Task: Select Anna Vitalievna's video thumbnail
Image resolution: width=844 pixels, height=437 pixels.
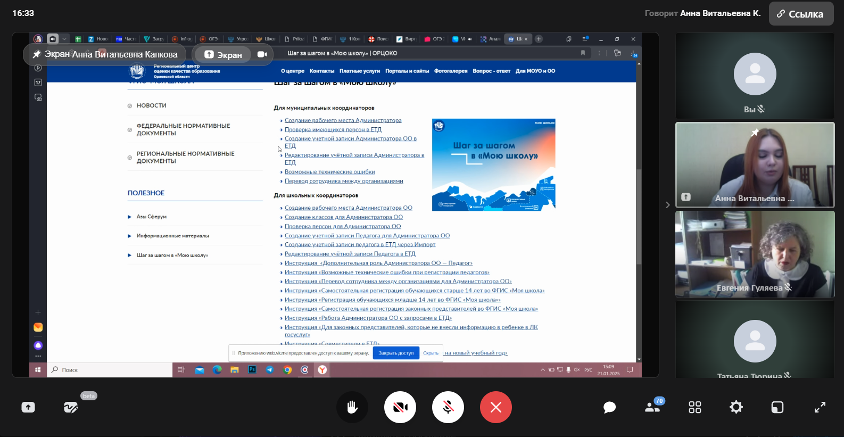Action: [755, 165]
